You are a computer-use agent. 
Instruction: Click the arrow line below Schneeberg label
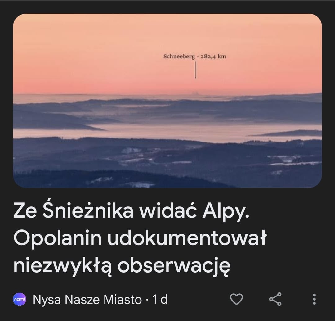[195, 70]
